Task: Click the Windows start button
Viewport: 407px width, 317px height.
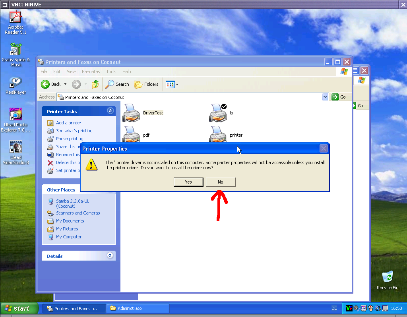Action: (19, 308)
